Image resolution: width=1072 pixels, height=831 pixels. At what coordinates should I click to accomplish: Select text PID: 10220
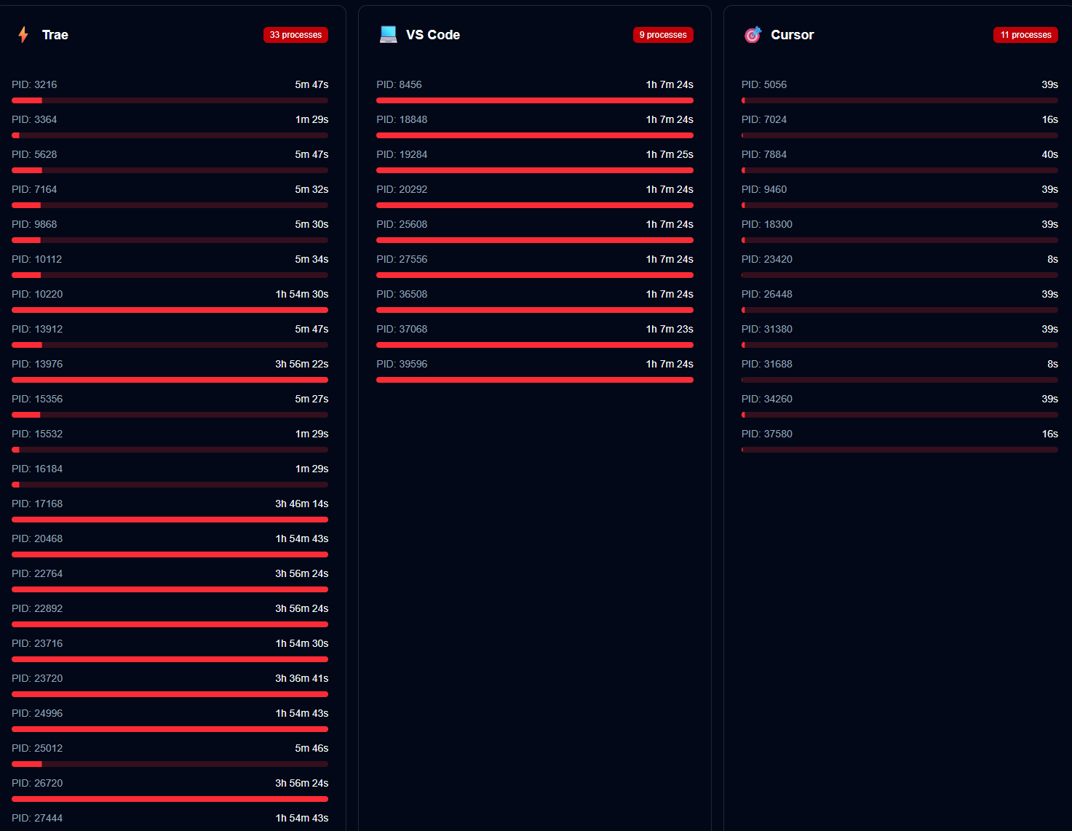(x=37, y=294)
